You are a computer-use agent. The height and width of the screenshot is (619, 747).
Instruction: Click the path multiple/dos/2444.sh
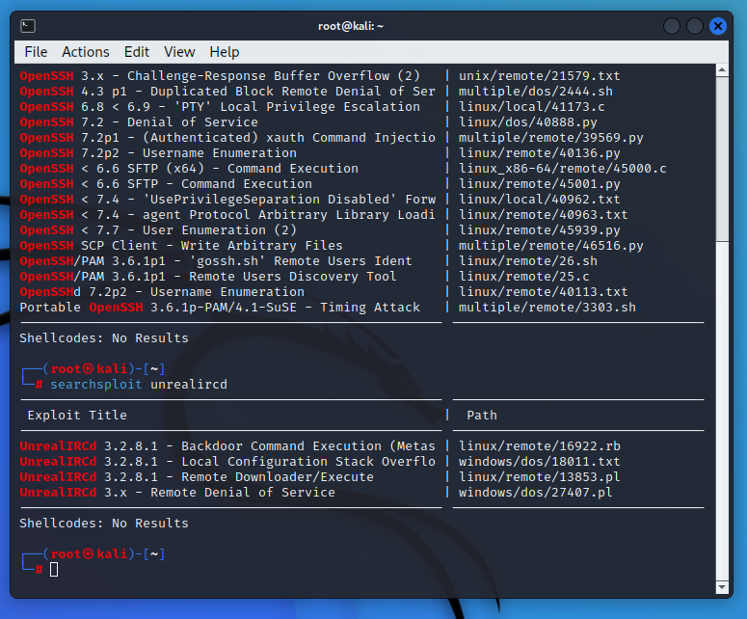click(x=536, y=91)
